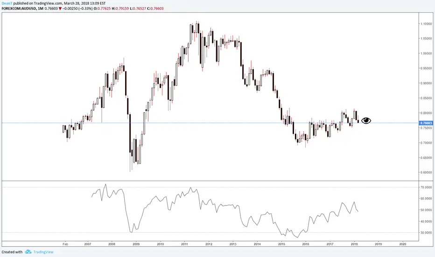Click the 1.05000 price axis label
This screenshot has width=435, height=257.
(426, 38)
